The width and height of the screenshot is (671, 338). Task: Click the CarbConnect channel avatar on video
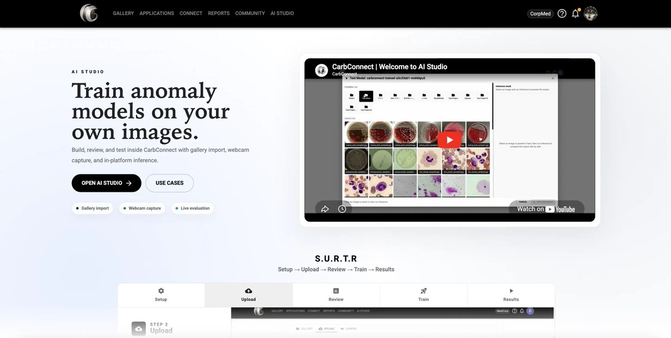click(322, 70)
